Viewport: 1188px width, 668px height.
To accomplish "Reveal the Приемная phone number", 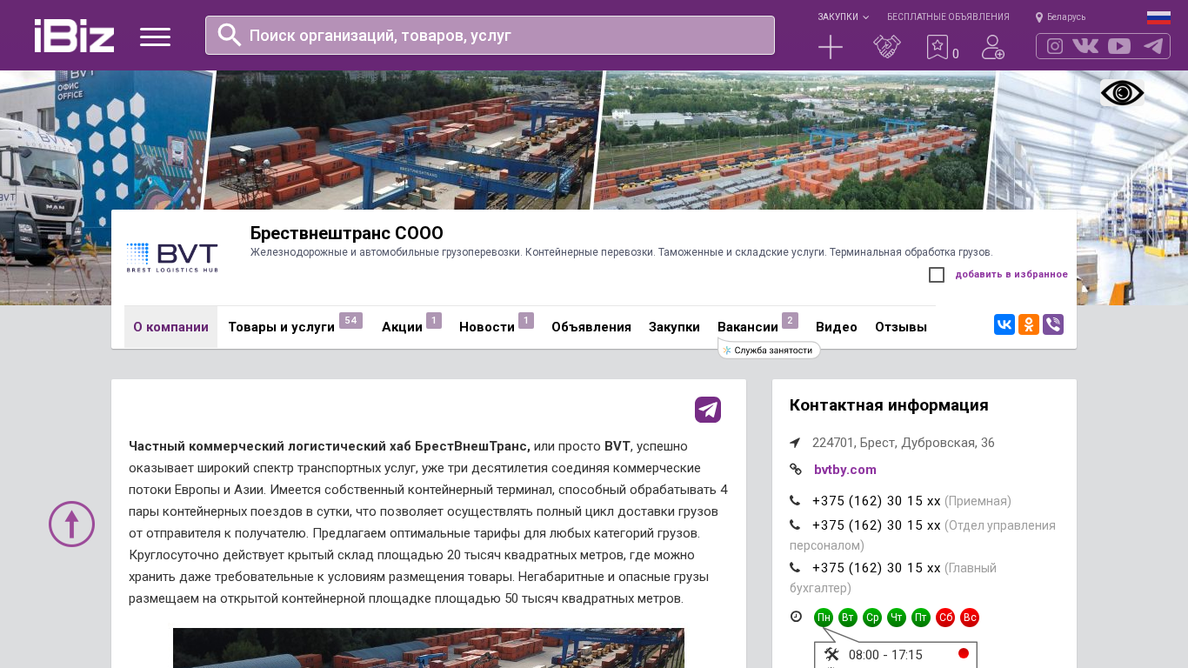I will (877, 501).
